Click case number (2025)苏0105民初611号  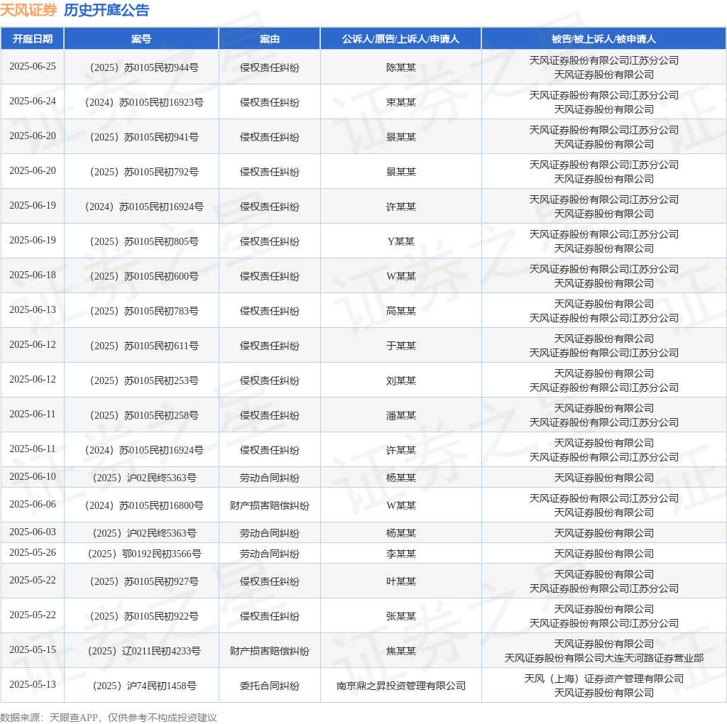click(x=141, y=346)
